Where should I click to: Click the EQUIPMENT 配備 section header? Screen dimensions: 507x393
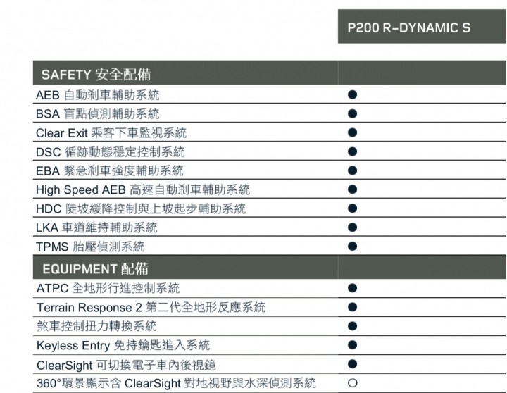(x=95, y=268)
